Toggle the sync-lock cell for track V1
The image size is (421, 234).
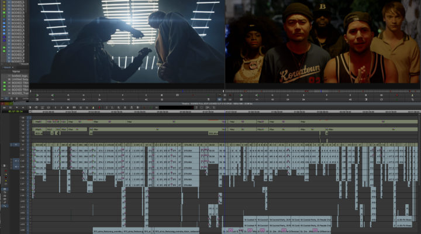pyautogui.click(x=27, y=145)
